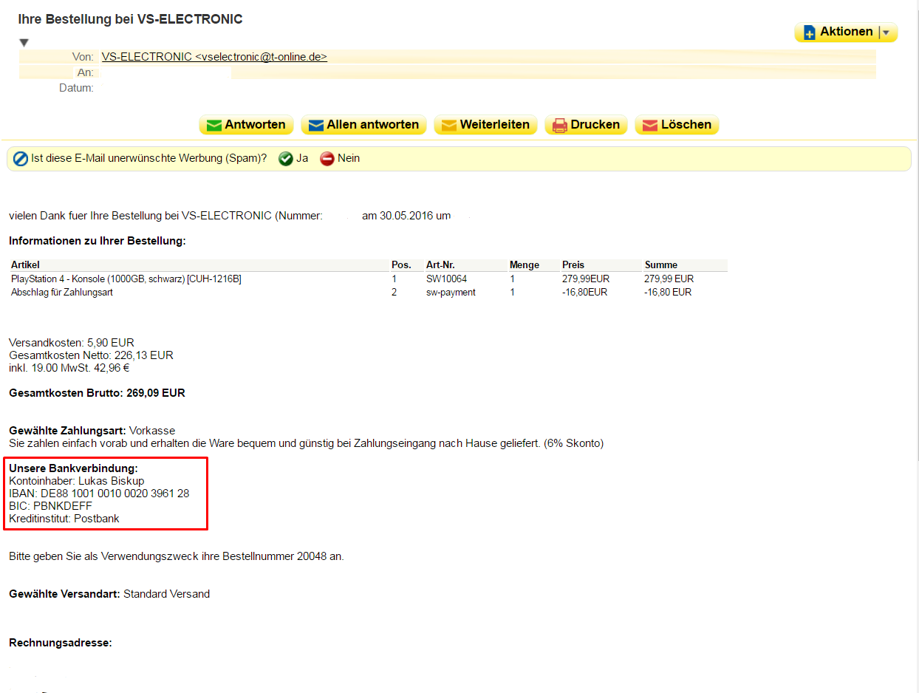Mark email as spam with Ja
Screen dimensions: 919x693
pos(302,158)
